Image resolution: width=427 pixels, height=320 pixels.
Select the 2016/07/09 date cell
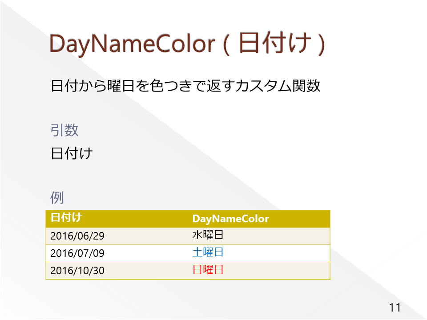(x=77, y=253)
